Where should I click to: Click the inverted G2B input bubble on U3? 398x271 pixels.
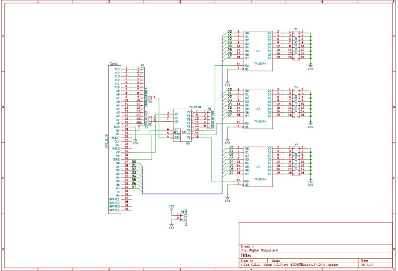click(x=172, y=134)
